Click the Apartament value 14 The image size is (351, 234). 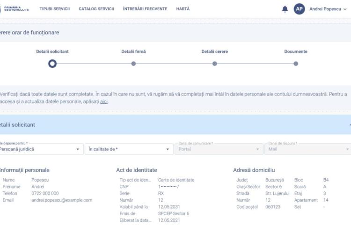pyautogui.click(x=326, y=200)
